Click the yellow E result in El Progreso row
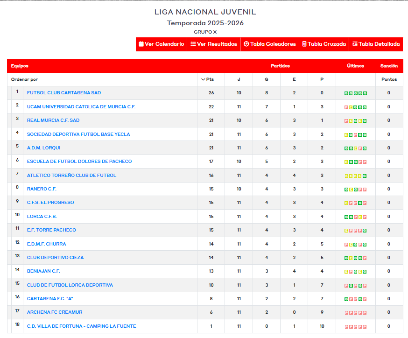The image size is (408, 338). pyautogui.click(x=346, y=203)
